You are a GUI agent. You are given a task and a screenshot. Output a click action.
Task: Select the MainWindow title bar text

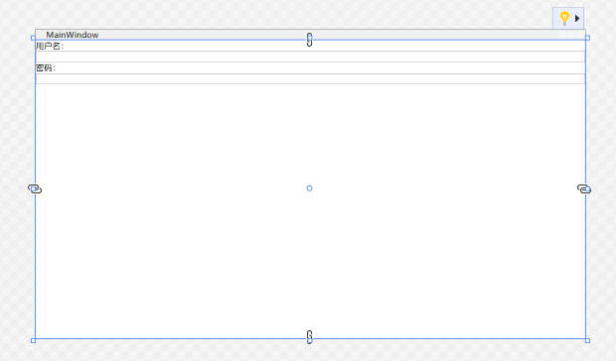(x=73, y=35)
